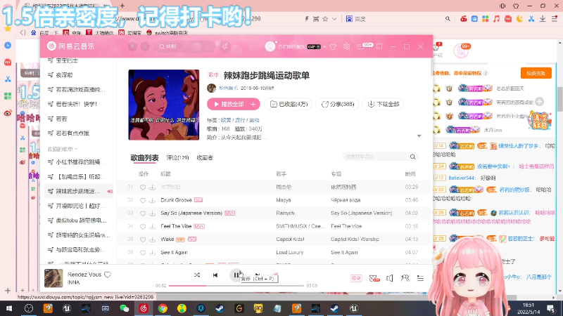Open NetEase Music taskbar icon
The image size is (563, 316).
click(144, 308)
